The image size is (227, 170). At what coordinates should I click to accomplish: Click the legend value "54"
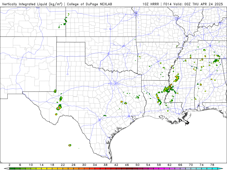[x=148, y=165]
